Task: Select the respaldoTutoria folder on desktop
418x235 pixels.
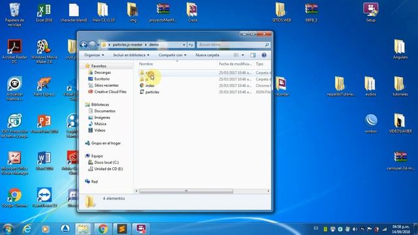Action: click(x=341, y=87)
